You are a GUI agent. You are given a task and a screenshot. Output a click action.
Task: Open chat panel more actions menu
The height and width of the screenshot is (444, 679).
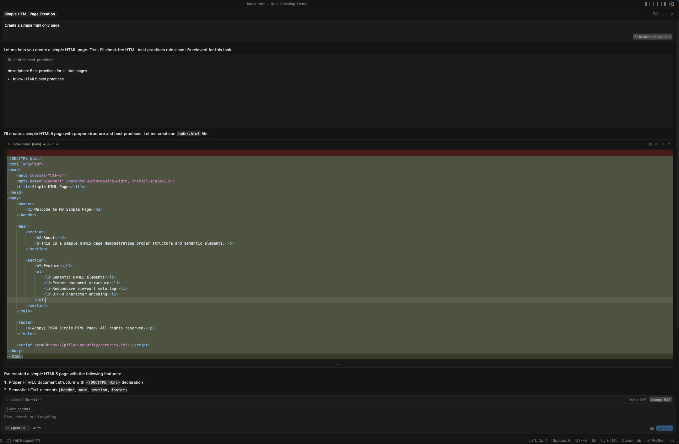[x=663, y=14]
